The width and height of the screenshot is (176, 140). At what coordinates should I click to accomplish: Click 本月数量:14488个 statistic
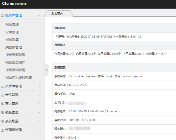pos(109,54)
